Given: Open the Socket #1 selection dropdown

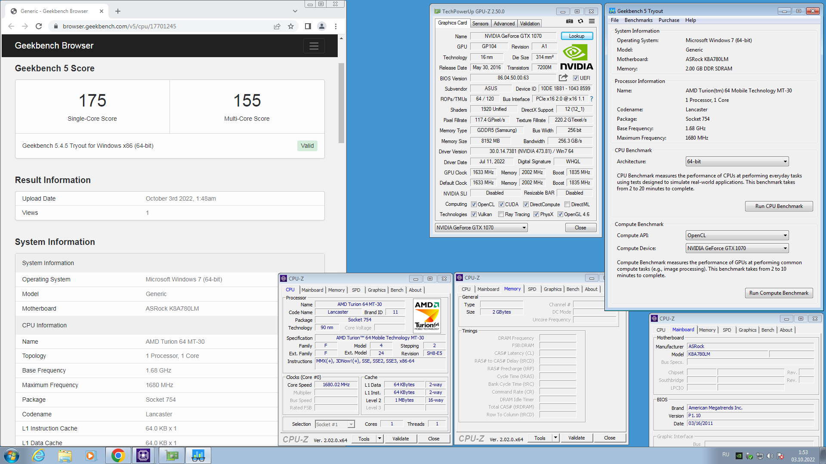Looking at the screenshot, I should pyautogui.click(x=335, y=424).
